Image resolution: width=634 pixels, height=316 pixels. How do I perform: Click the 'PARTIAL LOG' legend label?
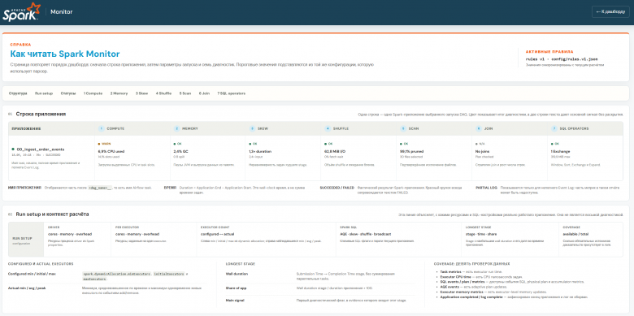click(486, 188)
